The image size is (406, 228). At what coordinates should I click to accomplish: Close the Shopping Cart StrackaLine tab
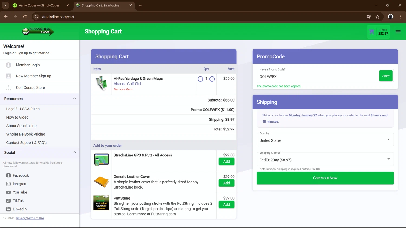click(x=130, y=5)
